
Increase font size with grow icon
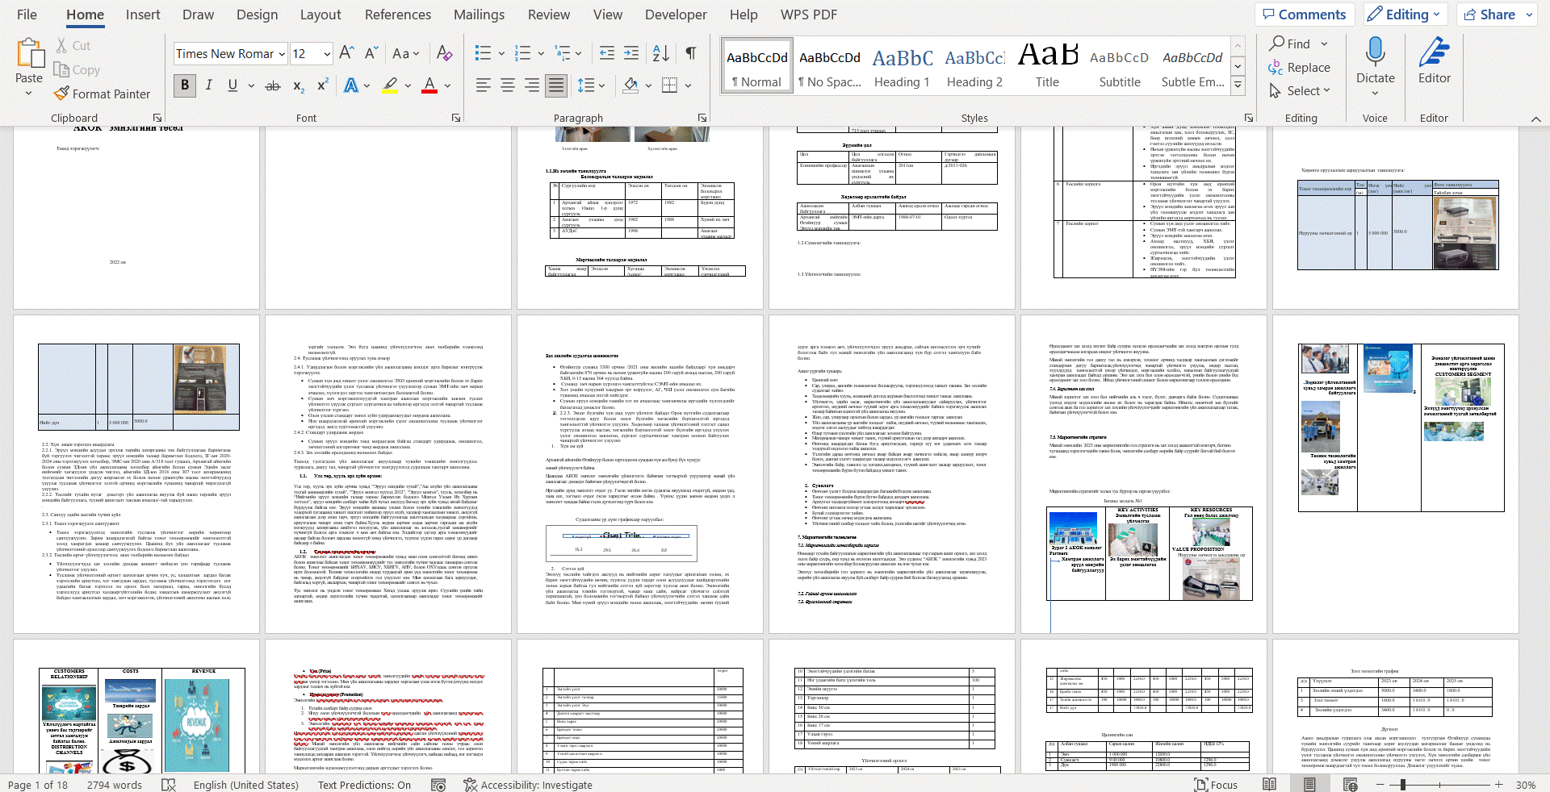[346, 53]
